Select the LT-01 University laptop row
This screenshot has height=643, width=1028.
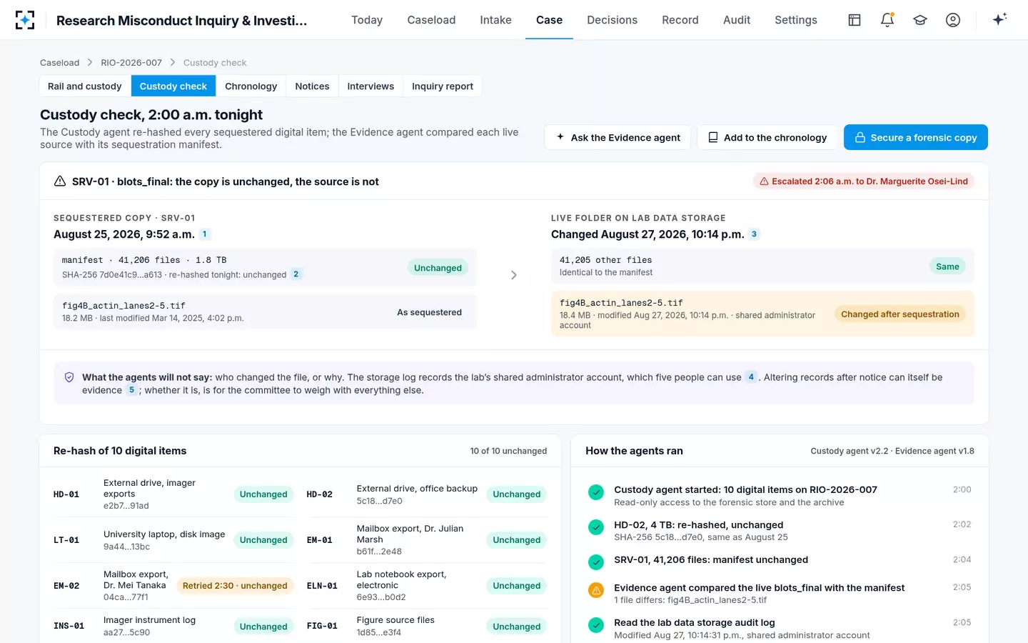(173, 540)
